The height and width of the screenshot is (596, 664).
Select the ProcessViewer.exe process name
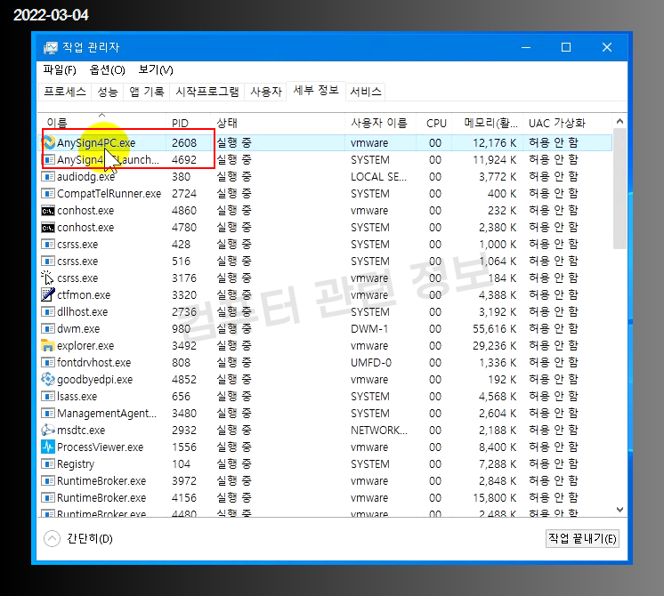click(101, 447)
